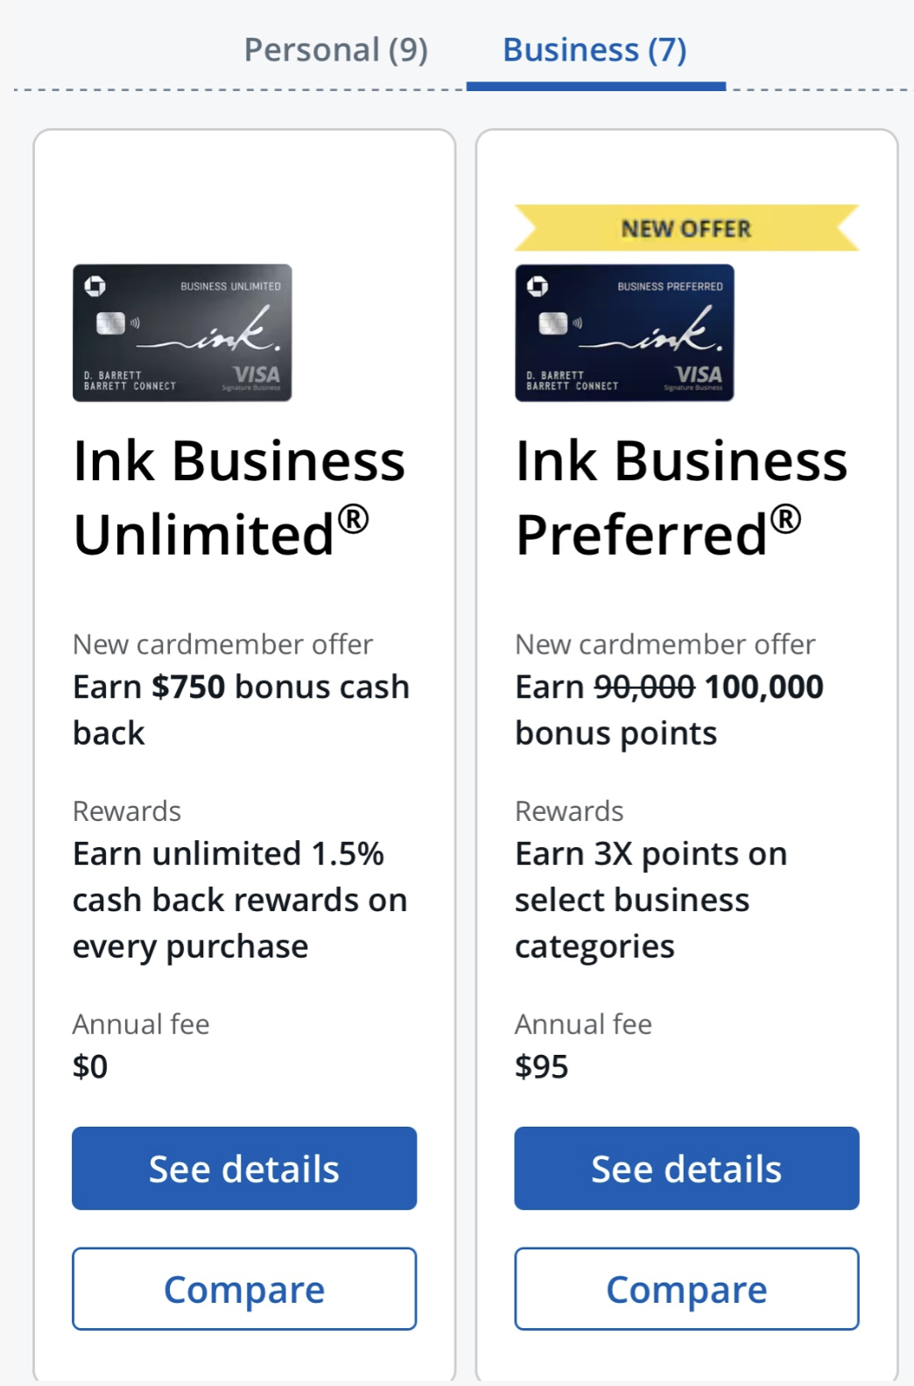
Task: Click the Chase logo on Business Unlimited card
Action: (x=95, y=286)
